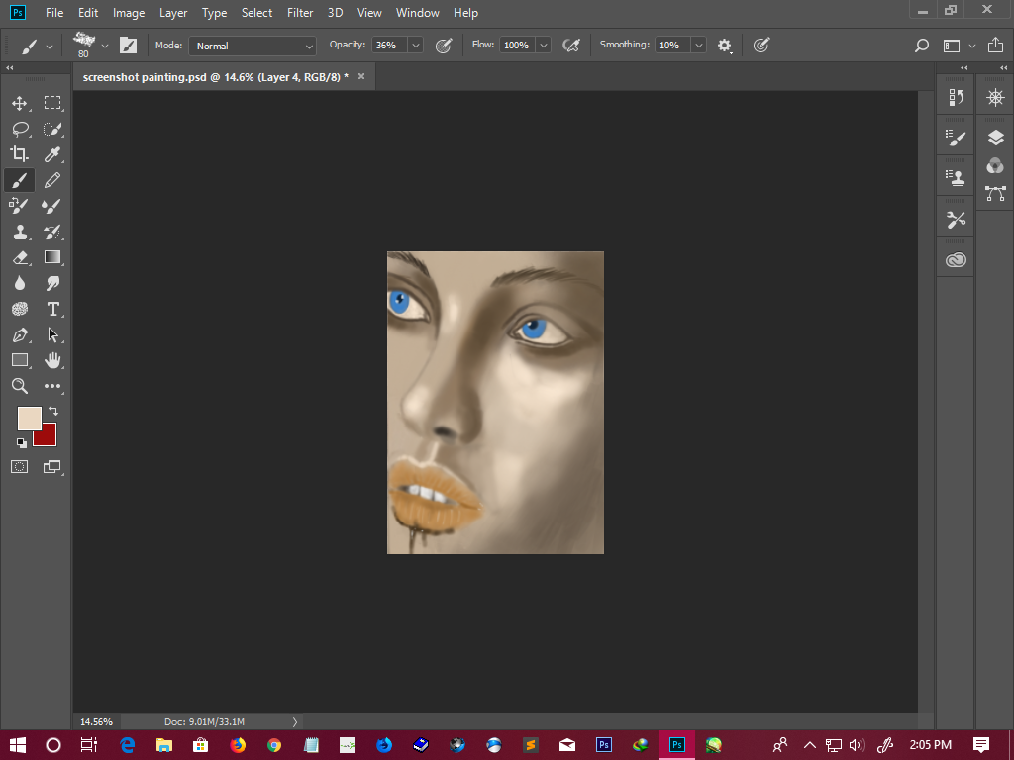Image resolution: width=1014 pixels, height=760 pixels.
Task: Select the Clone Stamp tool
Action: pos(19,232)
